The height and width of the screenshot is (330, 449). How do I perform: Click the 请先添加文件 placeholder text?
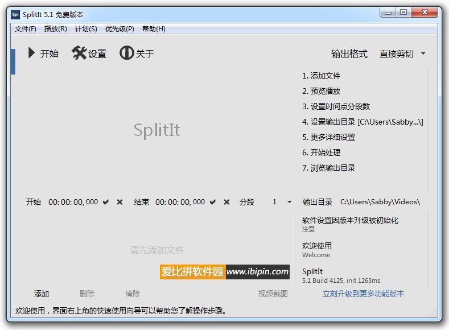tap(157, 250)
